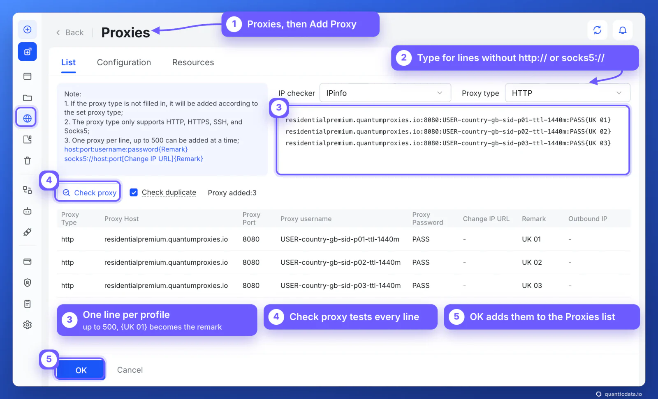Open the extensions puzzle icon
This screenshot has width=658, height=399.
(28, 140)
